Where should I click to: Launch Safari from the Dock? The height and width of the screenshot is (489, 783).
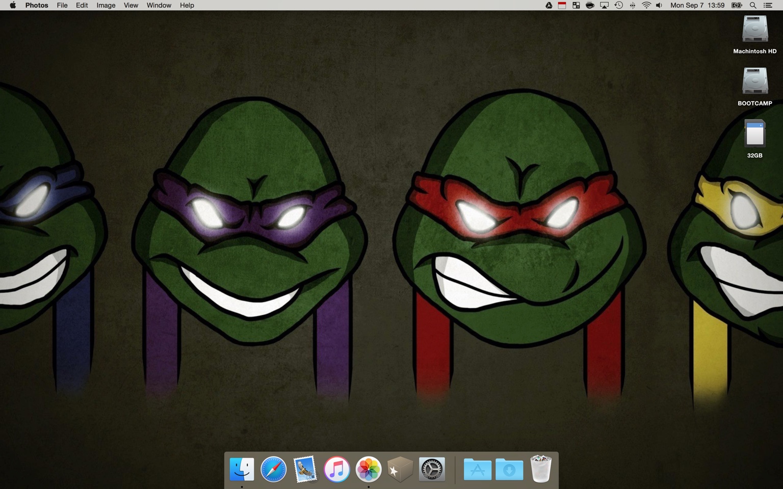click(x=274, y=469)
